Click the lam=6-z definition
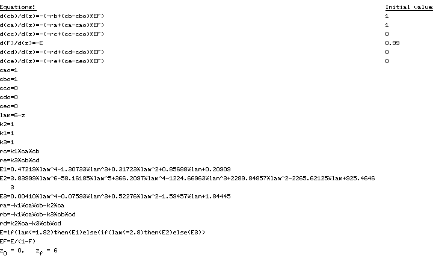Viewport: 433px width, 259px height. point(12,115)
